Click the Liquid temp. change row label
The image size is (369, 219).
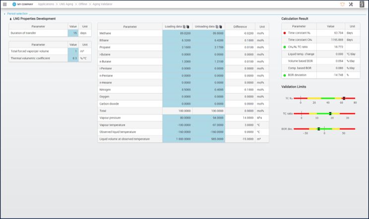tap(301, 54)
